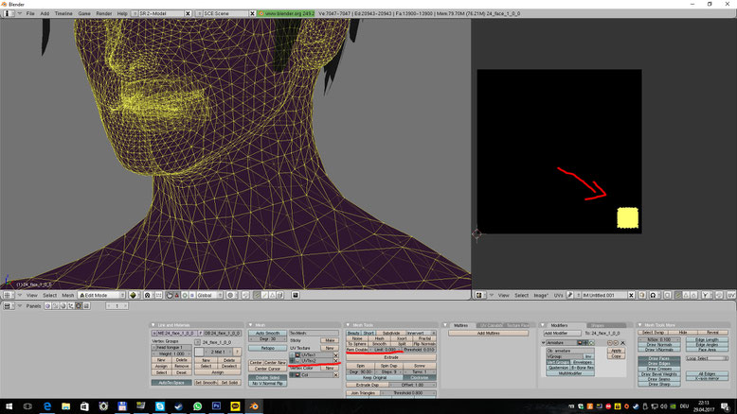The image size is (737, 414).
Task: Click the yellow UV island in image editor
Action: 626,218
